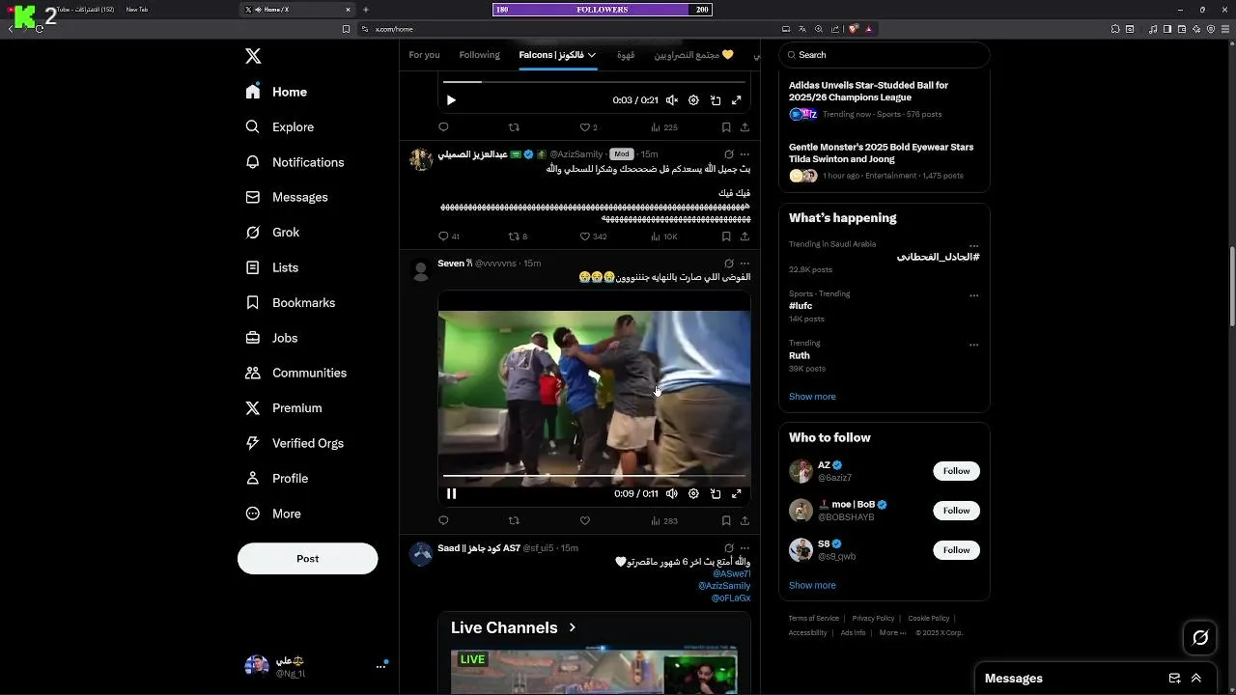Image resolution: width=1236 pixels, height=695 pixels.
Task: Mute the top video at 0:03 / 0:21
Action: coord(672,100)
